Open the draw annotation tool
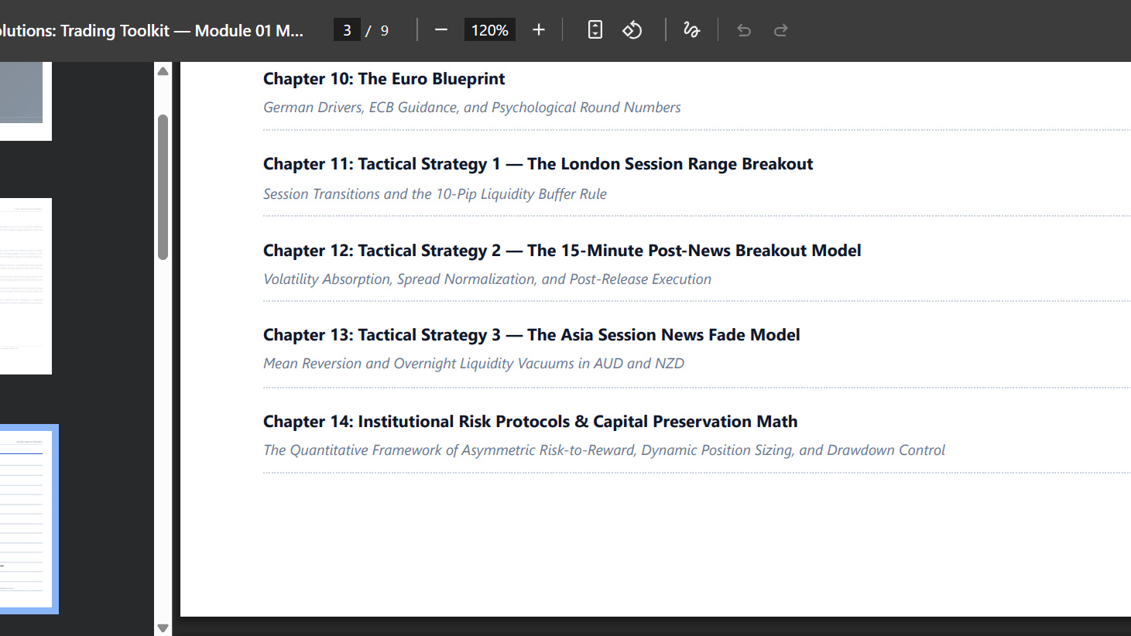 point(691,30)
